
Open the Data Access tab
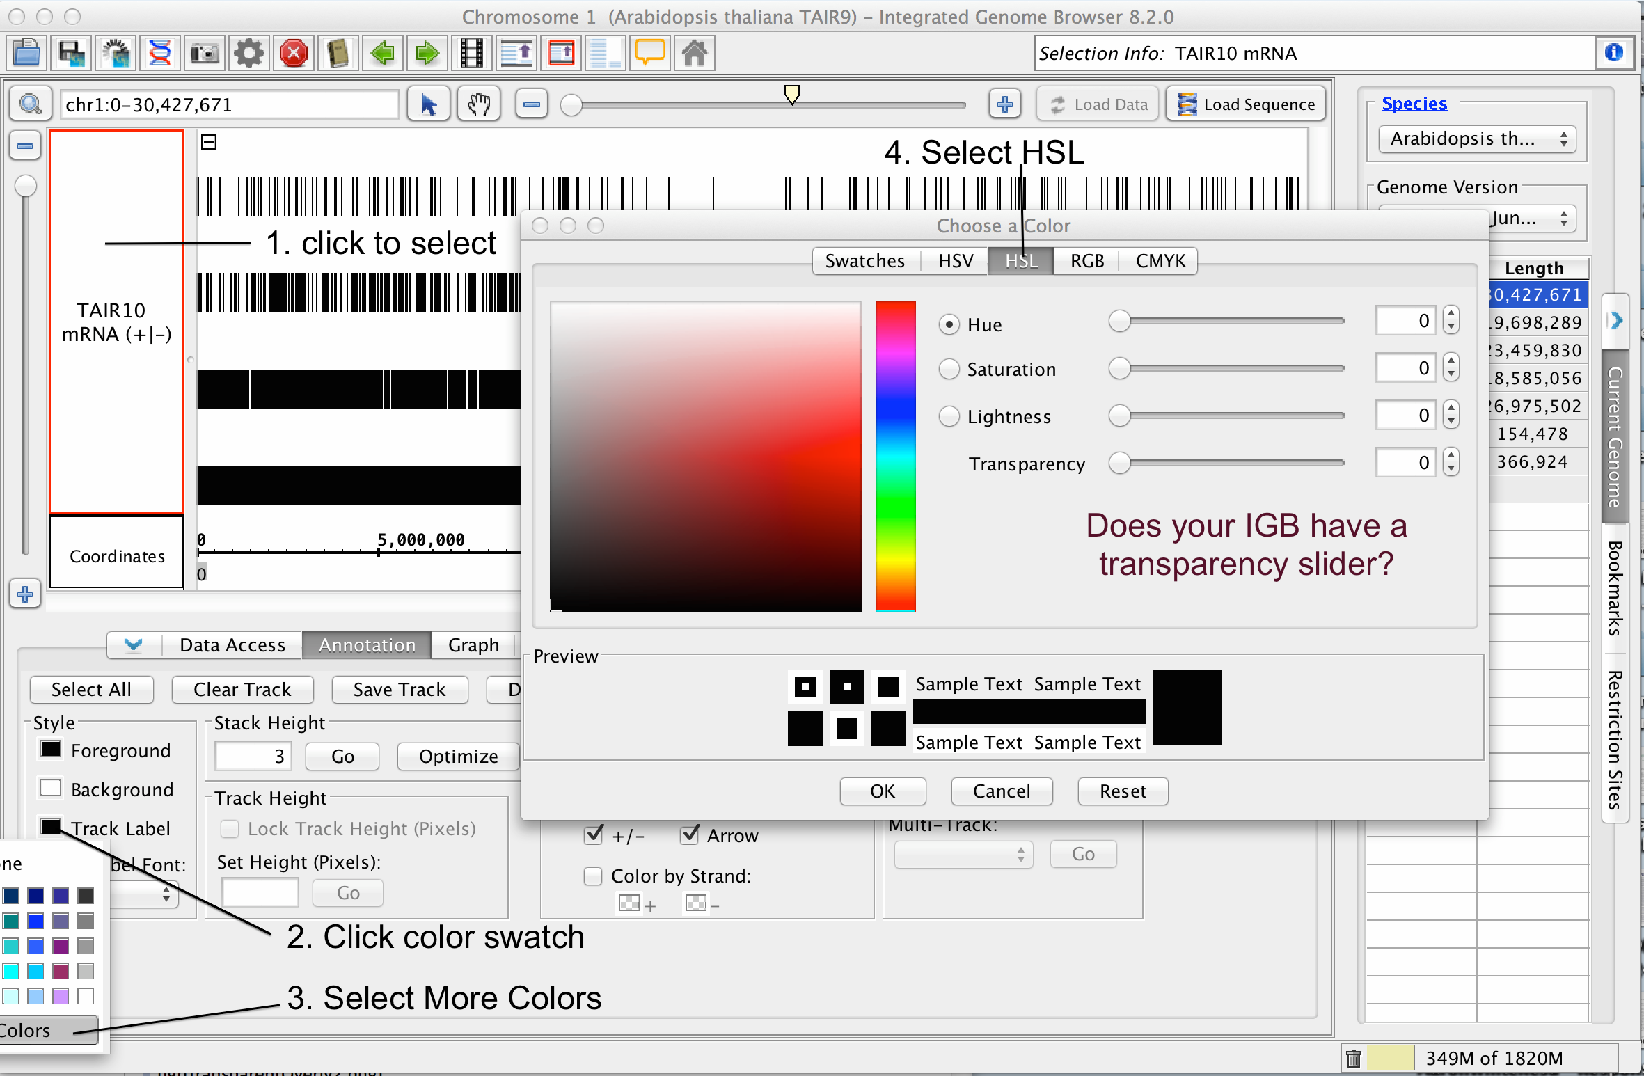pos(232,645)
